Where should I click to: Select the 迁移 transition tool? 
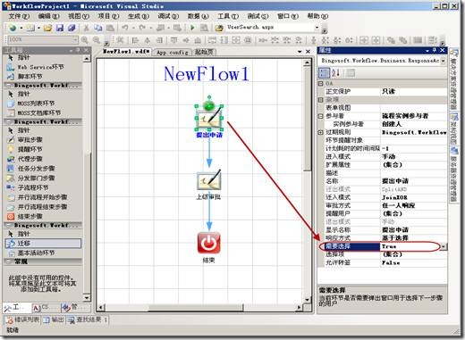click(43, 243)
